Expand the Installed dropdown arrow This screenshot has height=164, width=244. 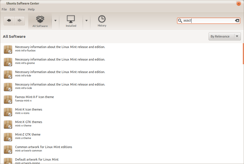87,21
